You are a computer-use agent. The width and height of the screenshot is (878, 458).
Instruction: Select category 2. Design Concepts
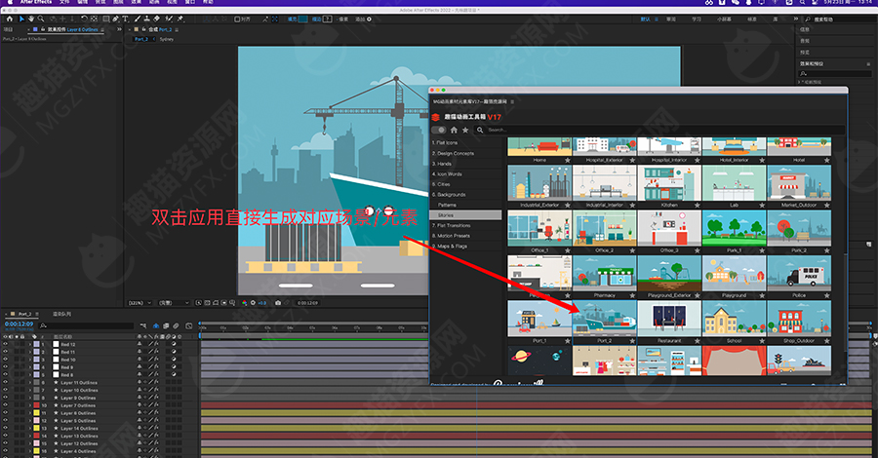coord(453,153)
